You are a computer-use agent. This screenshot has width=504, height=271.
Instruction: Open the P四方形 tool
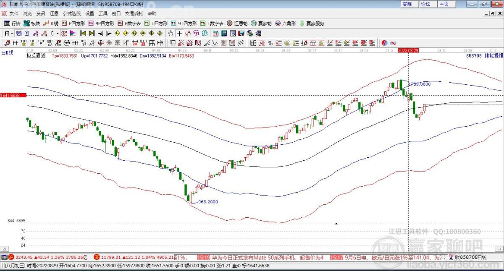pyautogui.click(x=73, y=23)
